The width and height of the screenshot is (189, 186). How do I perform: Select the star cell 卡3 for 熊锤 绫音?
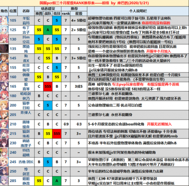click(79, 124)
